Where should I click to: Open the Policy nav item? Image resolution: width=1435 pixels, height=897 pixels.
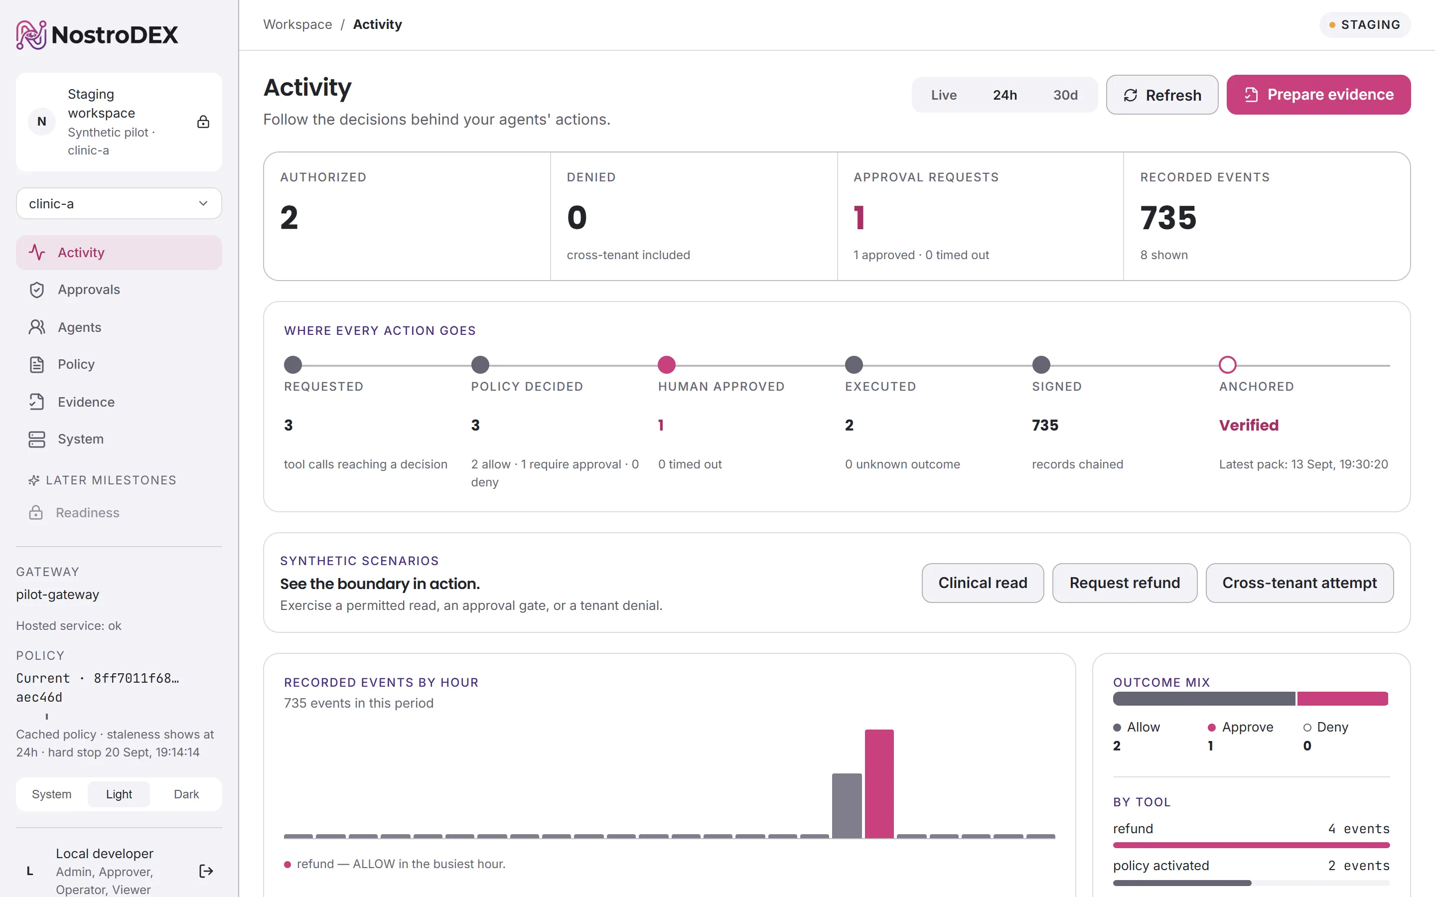[x=119, y=364]
